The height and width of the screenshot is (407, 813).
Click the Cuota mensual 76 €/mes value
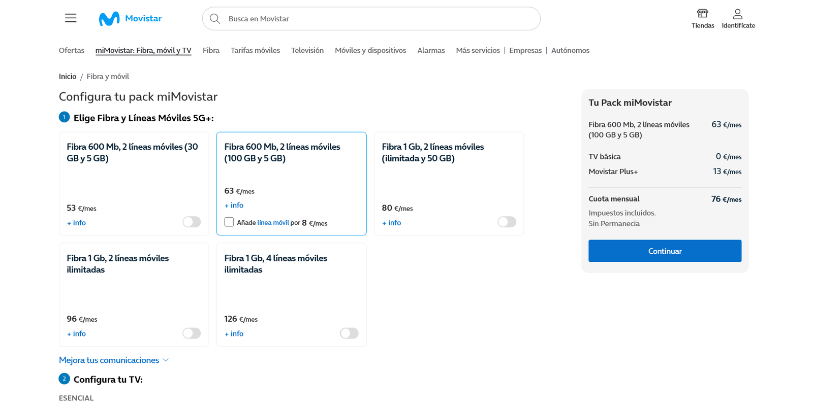(726, 199)
